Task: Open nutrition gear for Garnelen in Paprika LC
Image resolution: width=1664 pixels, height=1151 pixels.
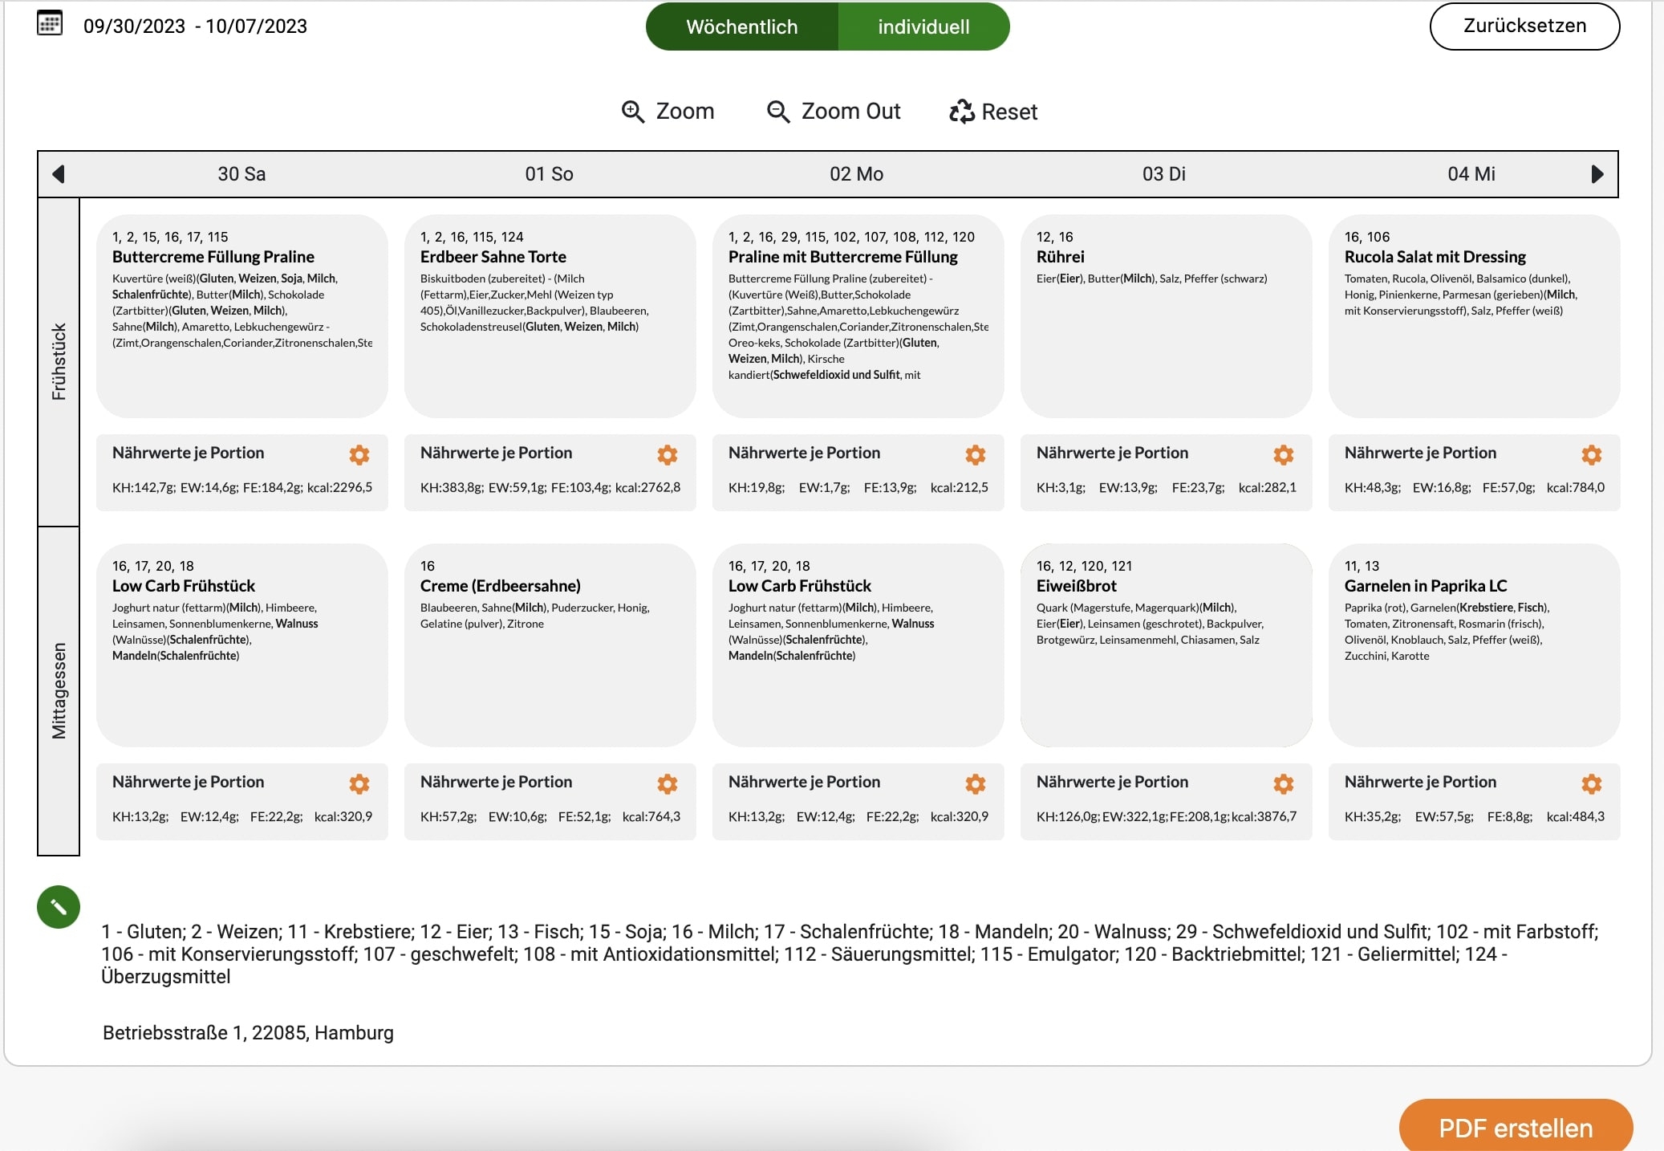Action: 1591,784
